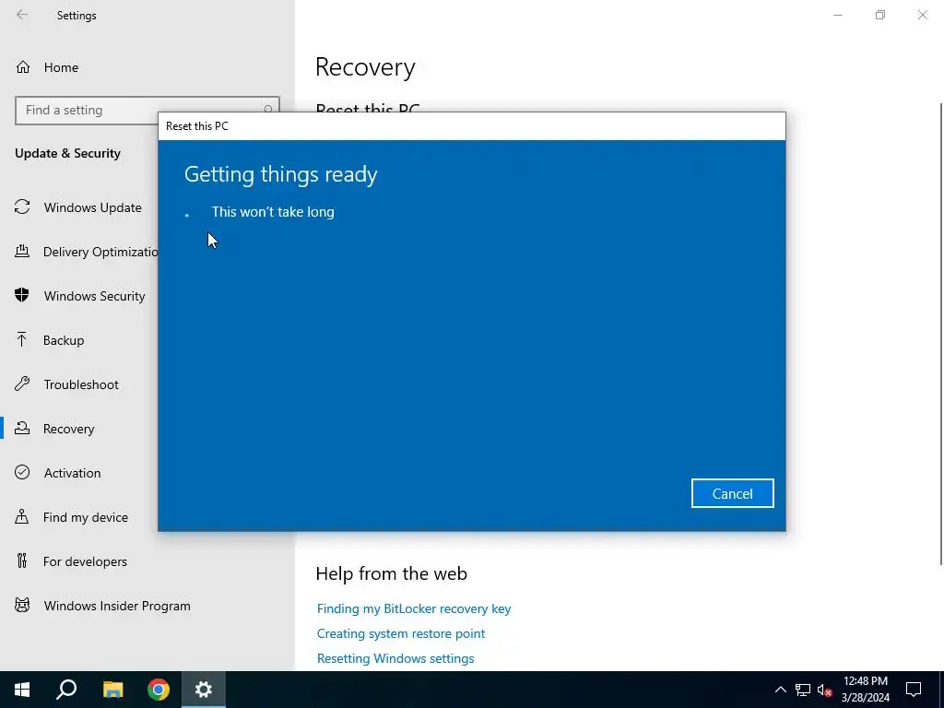Launch File Explorer from taskbar
944x708 pixels.
point(112,690)
